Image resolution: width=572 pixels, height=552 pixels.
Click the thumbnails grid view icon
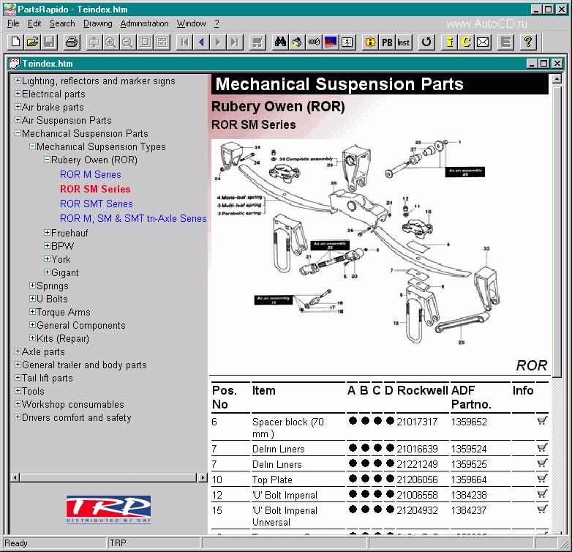[x=162, y=42]
